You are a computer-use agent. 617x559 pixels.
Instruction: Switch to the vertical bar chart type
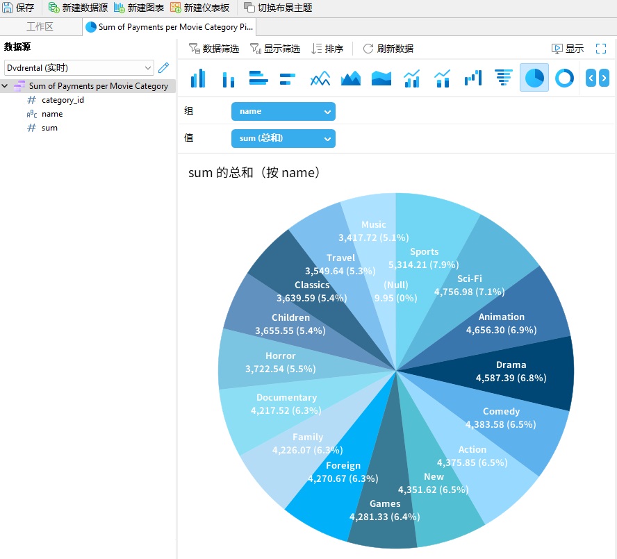click(x=198, y=78)
